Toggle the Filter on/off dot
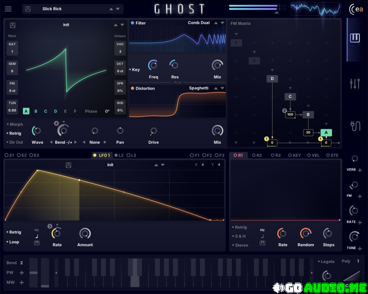 point(132,23)
